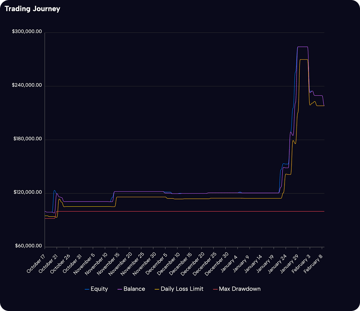
Task: Click the January 24 x-axis label
Action: click(277, 263)
